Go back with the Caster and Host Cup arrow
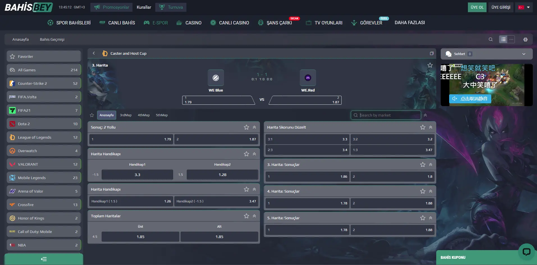 coord(94,53)
